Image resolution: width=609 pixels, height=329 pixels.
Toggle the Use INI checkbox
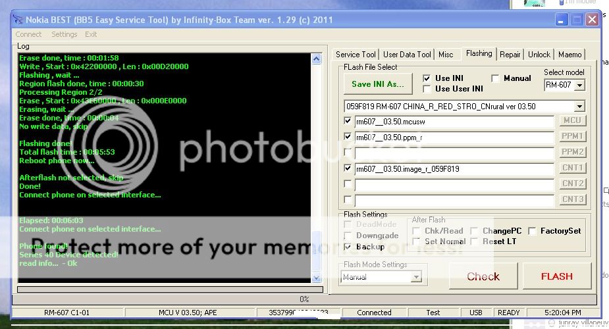427,78
